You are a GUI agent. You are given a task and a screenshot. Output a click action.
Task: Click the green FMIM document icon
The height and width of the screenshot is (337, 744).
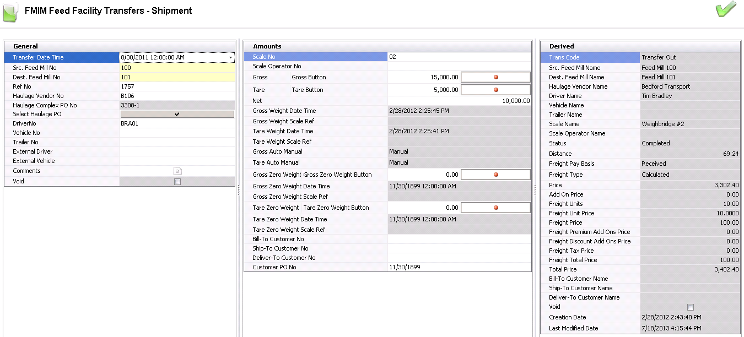tap(10, 12)
